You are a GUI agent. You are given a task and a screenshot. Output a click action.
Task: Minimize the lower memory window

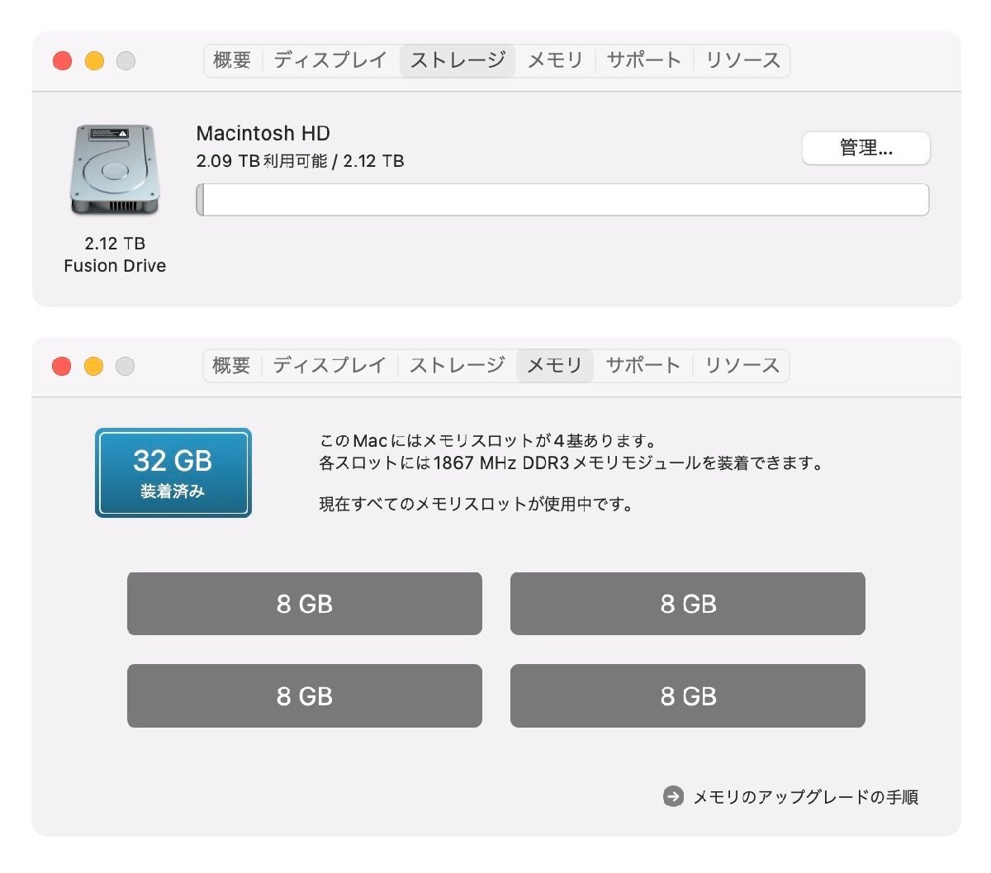pyautogui.click(x=93, y=367)
